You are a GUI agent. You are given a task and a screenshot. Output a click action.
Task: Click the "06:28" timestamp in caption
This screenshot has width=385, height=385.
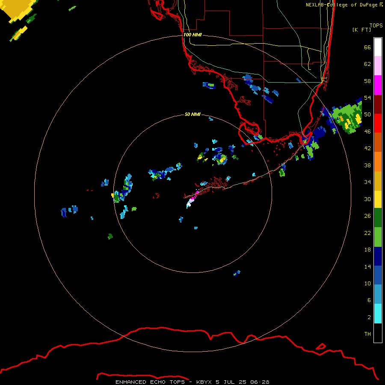[x=260, y=382]
